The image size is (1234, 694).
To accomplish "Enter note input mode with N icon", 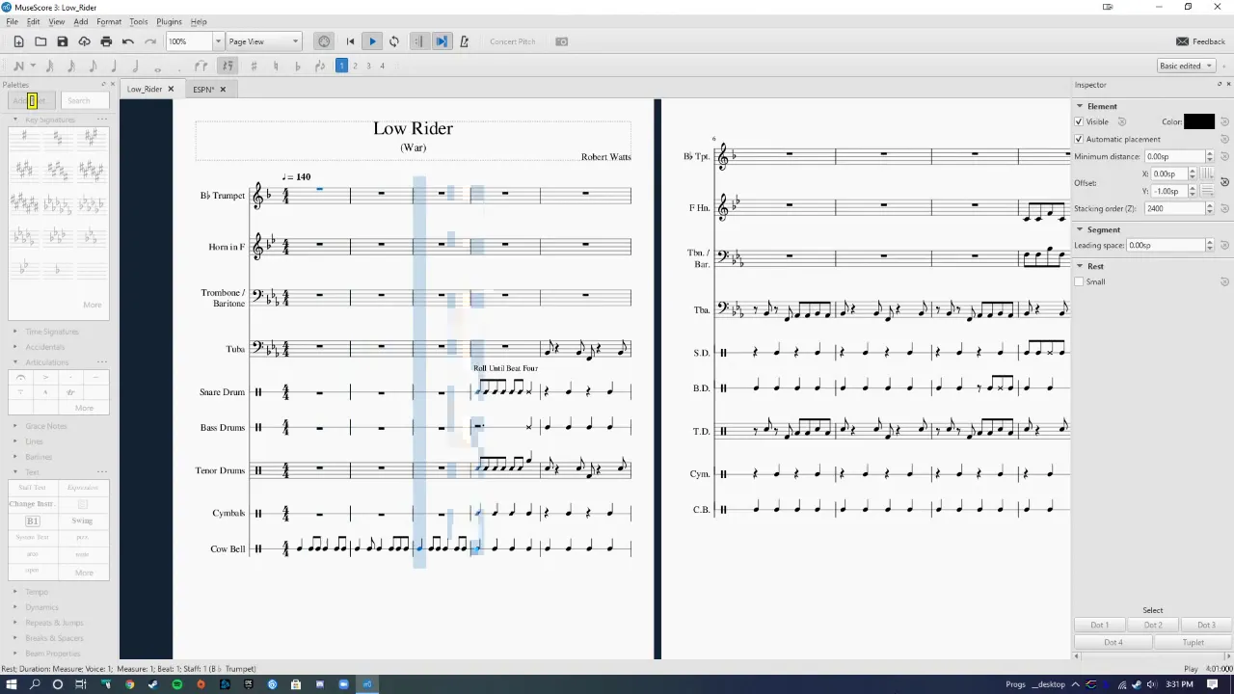I will (18, 66).
